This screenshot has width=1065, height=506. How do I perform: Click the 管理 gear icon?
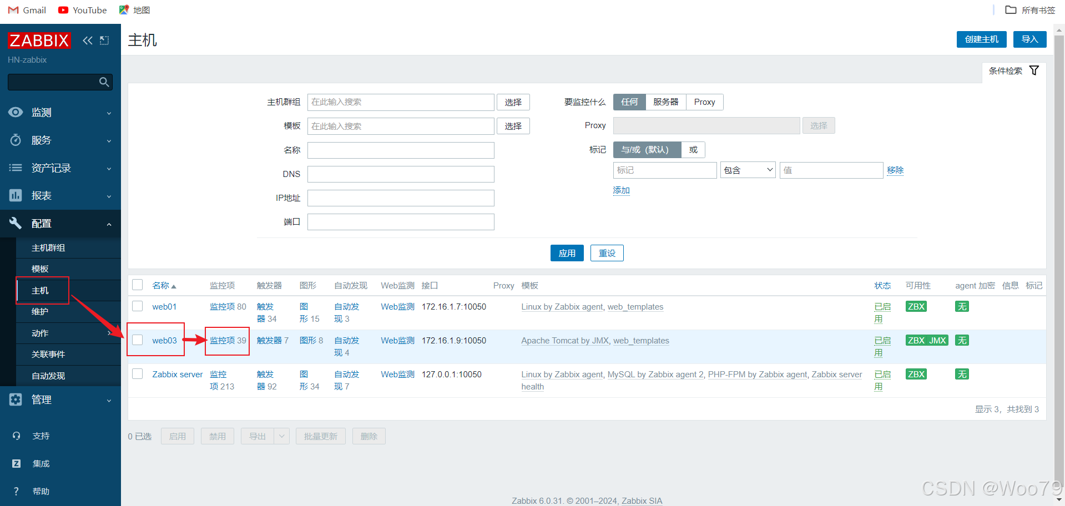click(x=16, y=399)
